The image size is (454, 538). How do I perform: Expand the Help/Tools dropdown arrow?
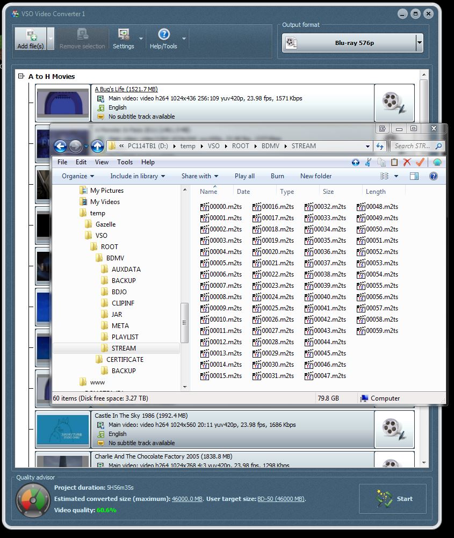click(x=184, y=39)
